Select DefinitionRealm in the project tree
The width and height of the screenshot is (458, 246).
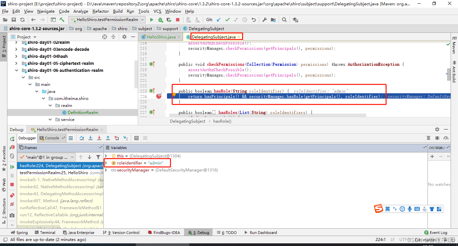pyautogui.click(x=83, y=113)
